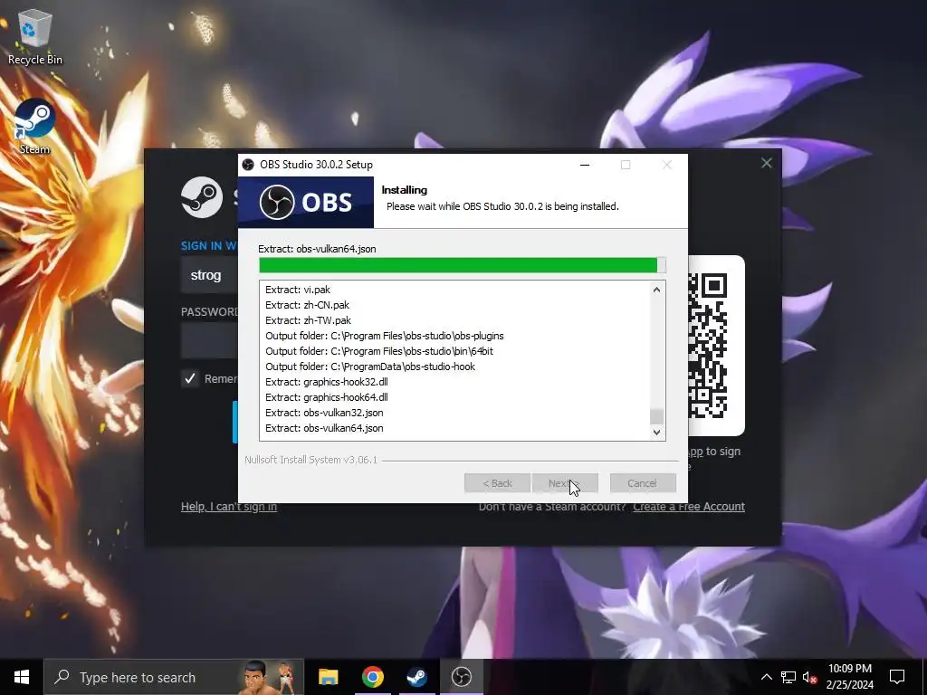927x695 pixels.
Task: Click the OBS banner logo in setup header
Action: [x=306, y=202]
